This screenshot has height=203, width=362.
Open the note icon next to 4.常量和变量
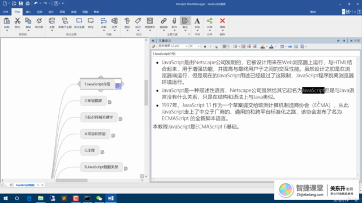(113, 135)
